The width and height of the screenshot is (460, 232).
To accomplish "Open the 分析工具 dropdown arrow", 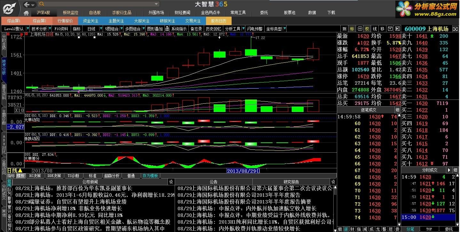I will (x=243, y=29).
